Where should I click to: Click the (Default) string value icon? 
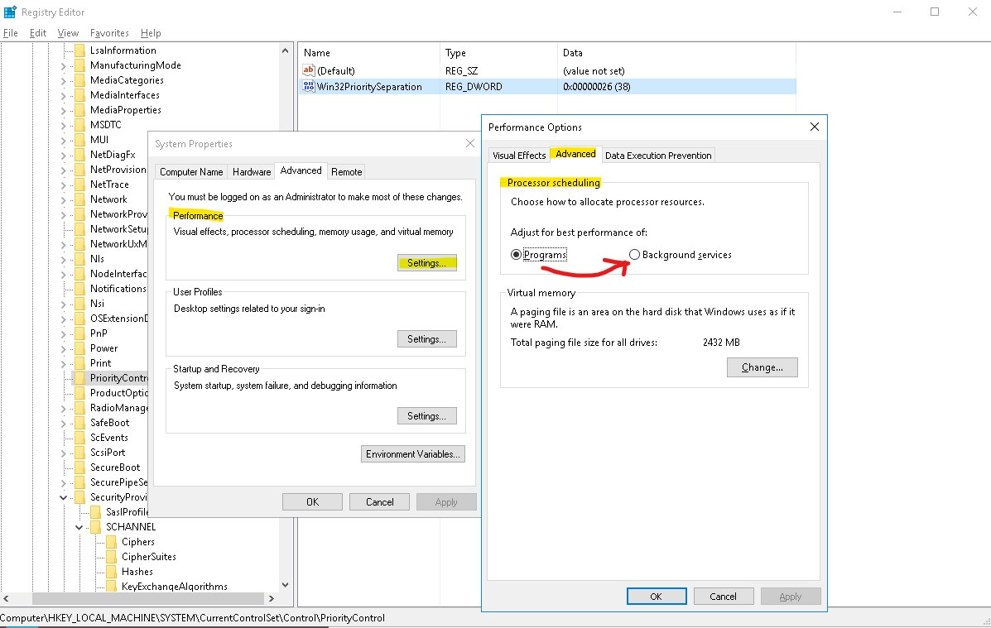click(x=309, y=71)
